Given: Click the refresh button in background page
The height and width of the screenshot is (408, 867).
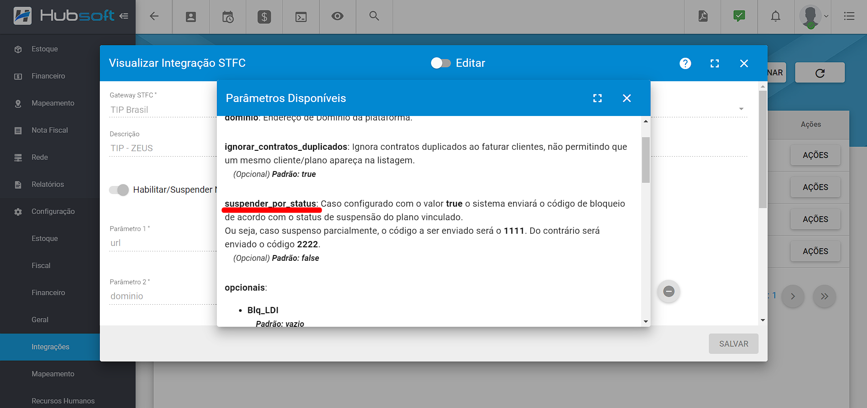Looking at the screenshot, I should click(820, 73).
